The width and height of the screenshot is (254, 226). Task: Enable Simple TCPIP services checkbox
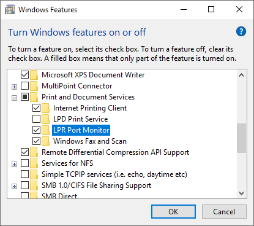tap(24, 174)
